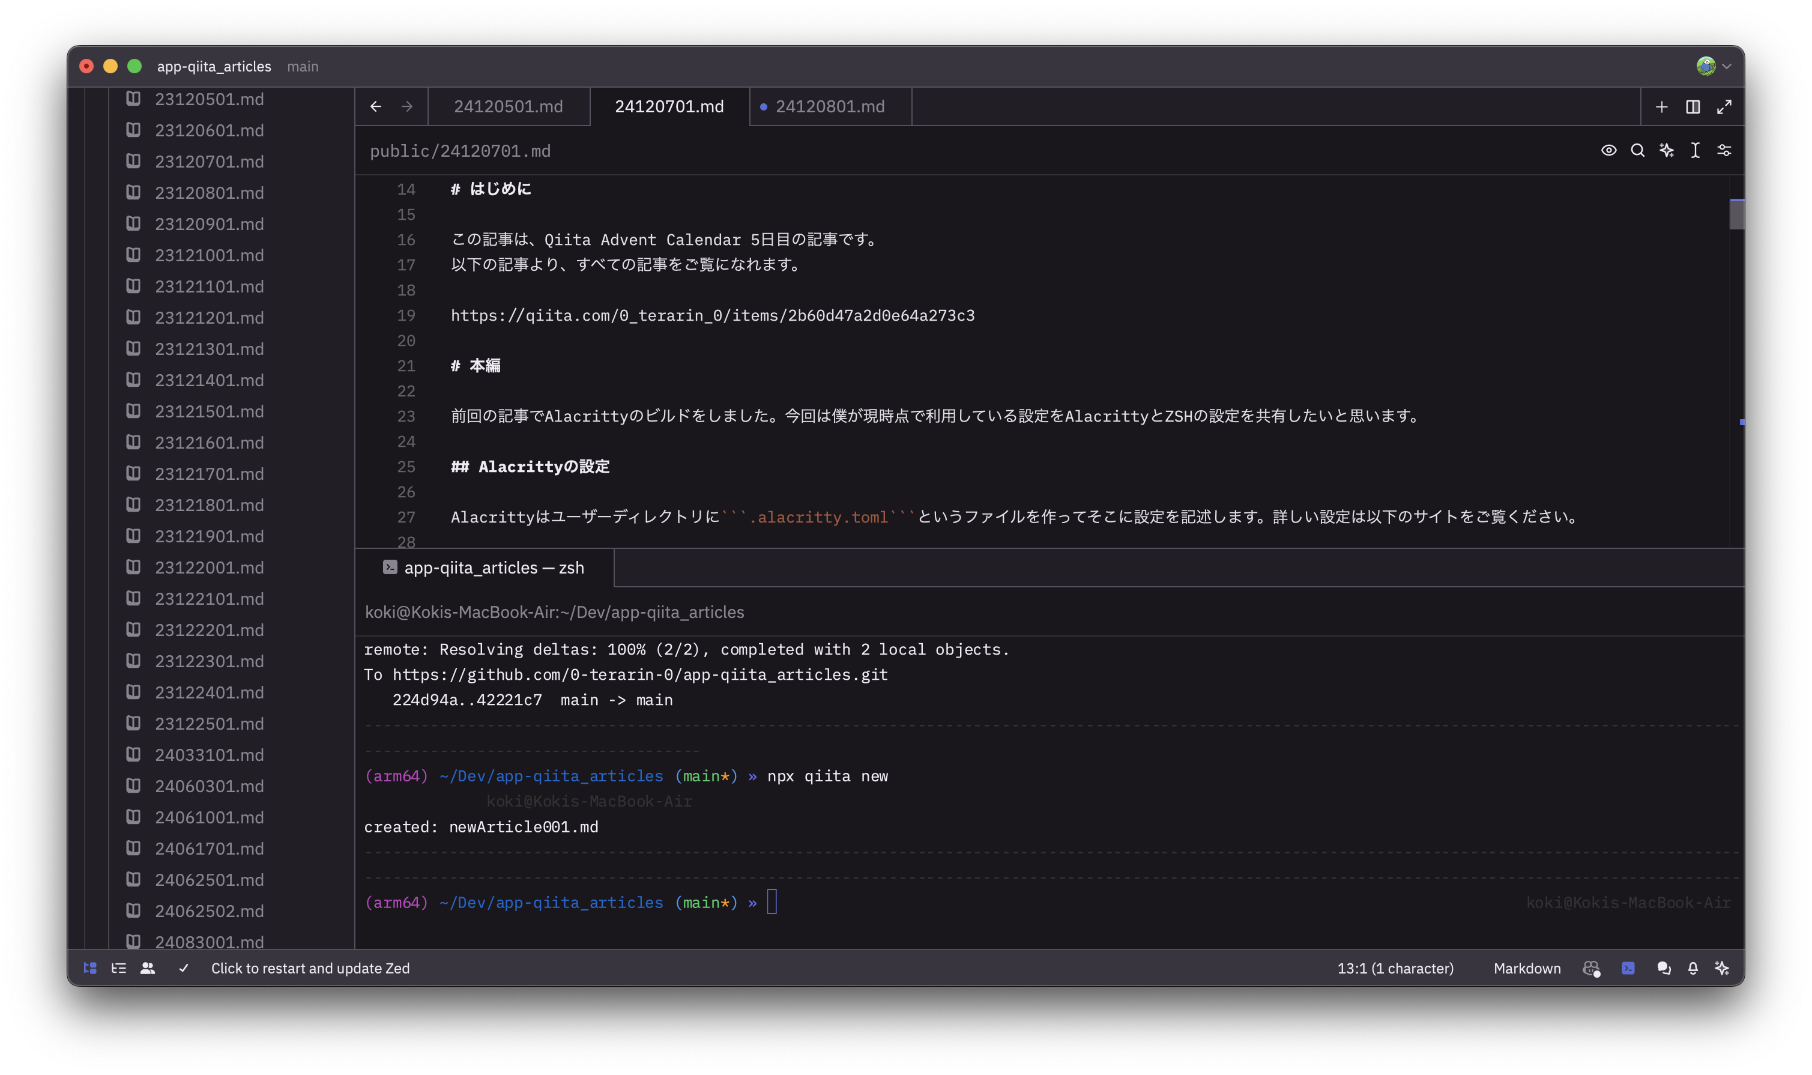Open Markdown language selector
The image size is (1812, 1075).
click(1527, 967)
